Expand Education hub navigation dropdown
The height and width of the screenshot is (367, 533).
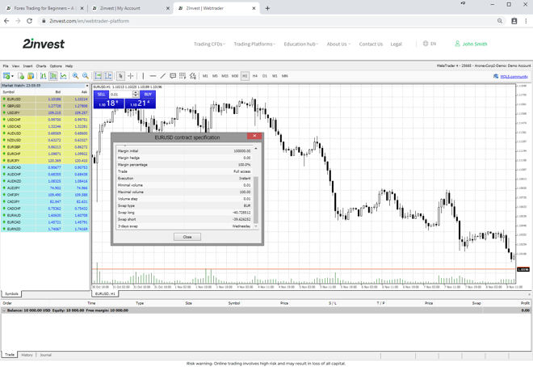click(301, 44)
